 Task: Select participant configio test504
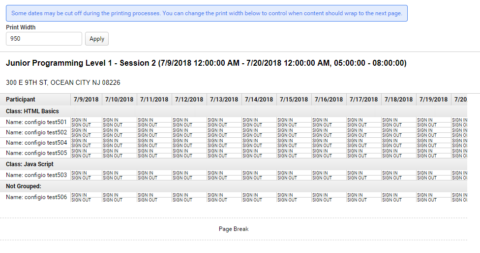pyautogui.click(x=36, y=143)
